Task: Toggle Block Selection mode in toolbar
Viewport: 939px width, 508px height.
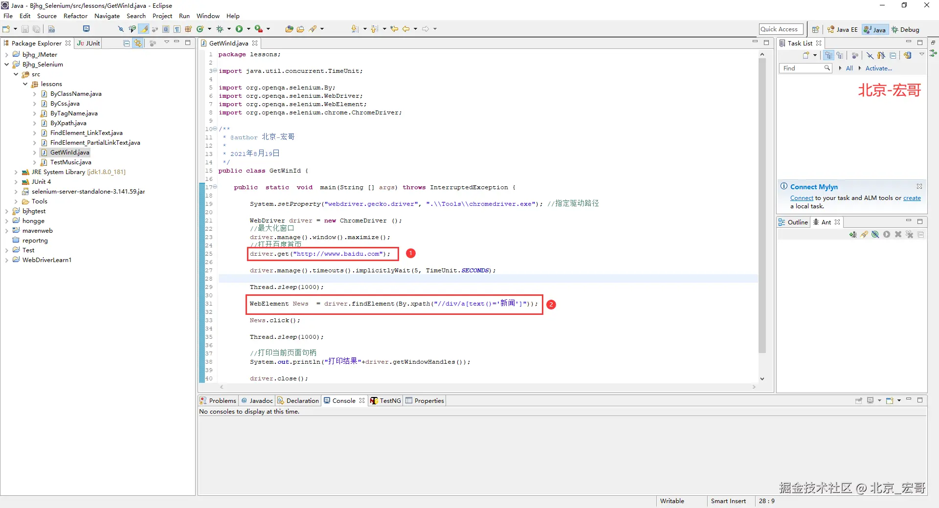Action: tap(166, 29)
